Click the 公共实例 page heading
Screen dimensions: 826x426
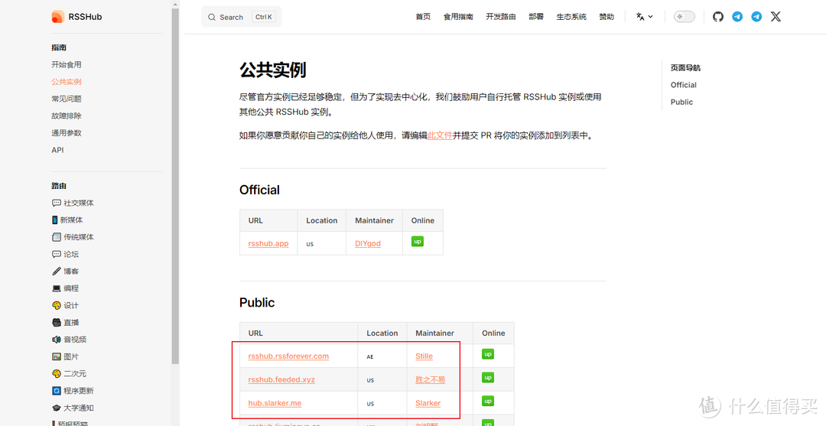pyautogui.click(x=273, y=70)
